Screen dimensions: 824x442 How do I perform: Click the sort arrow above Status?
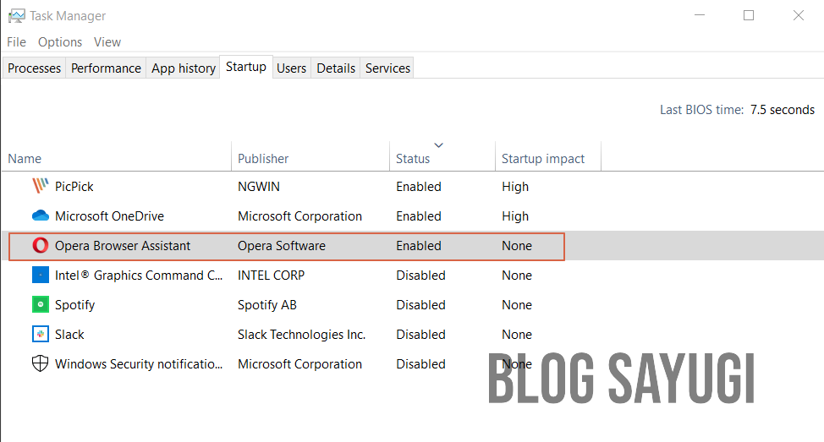[x=439, y=145]
